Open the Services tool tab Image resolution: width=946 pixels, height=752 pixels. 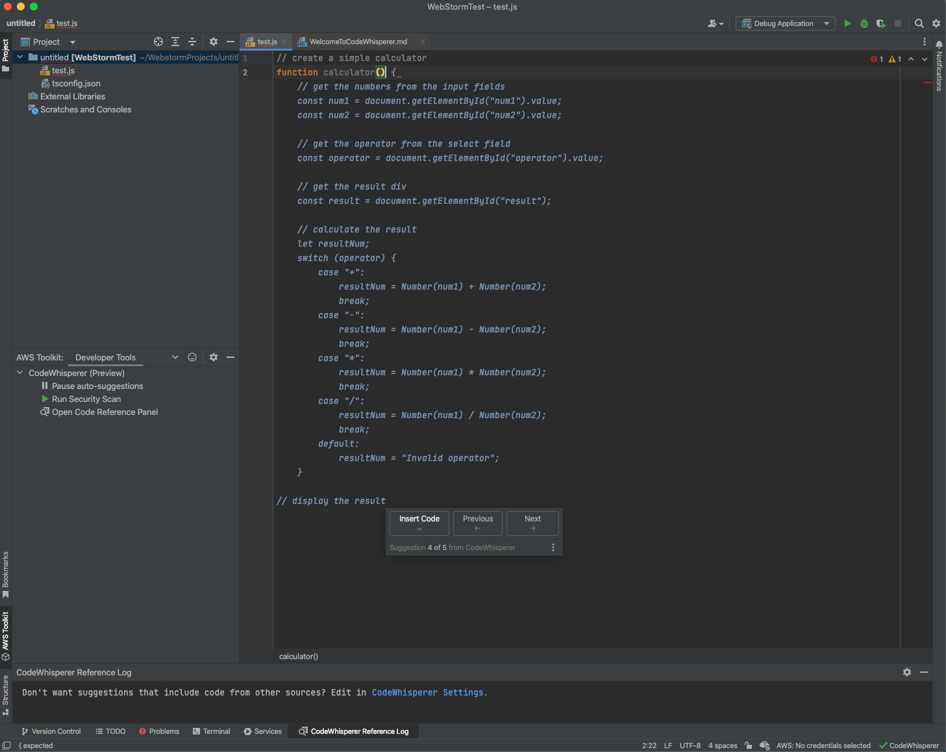(263, 731)
